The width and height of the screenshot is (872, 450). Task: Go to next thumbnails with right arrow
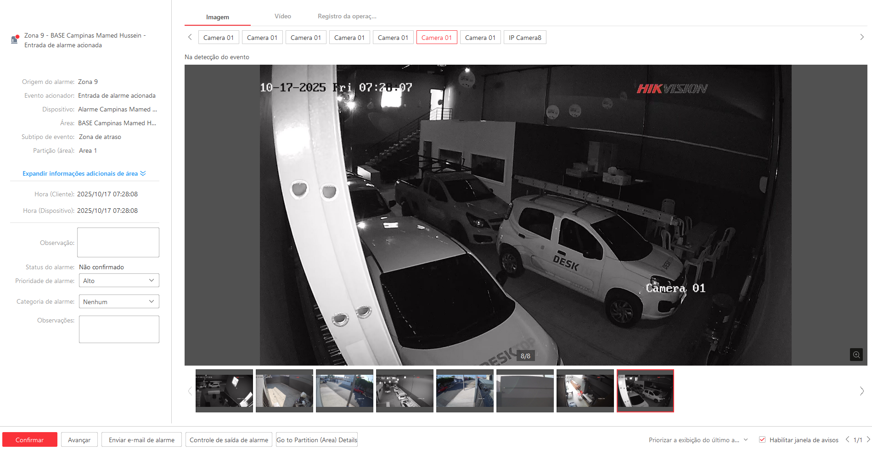(x=861, y=391)
